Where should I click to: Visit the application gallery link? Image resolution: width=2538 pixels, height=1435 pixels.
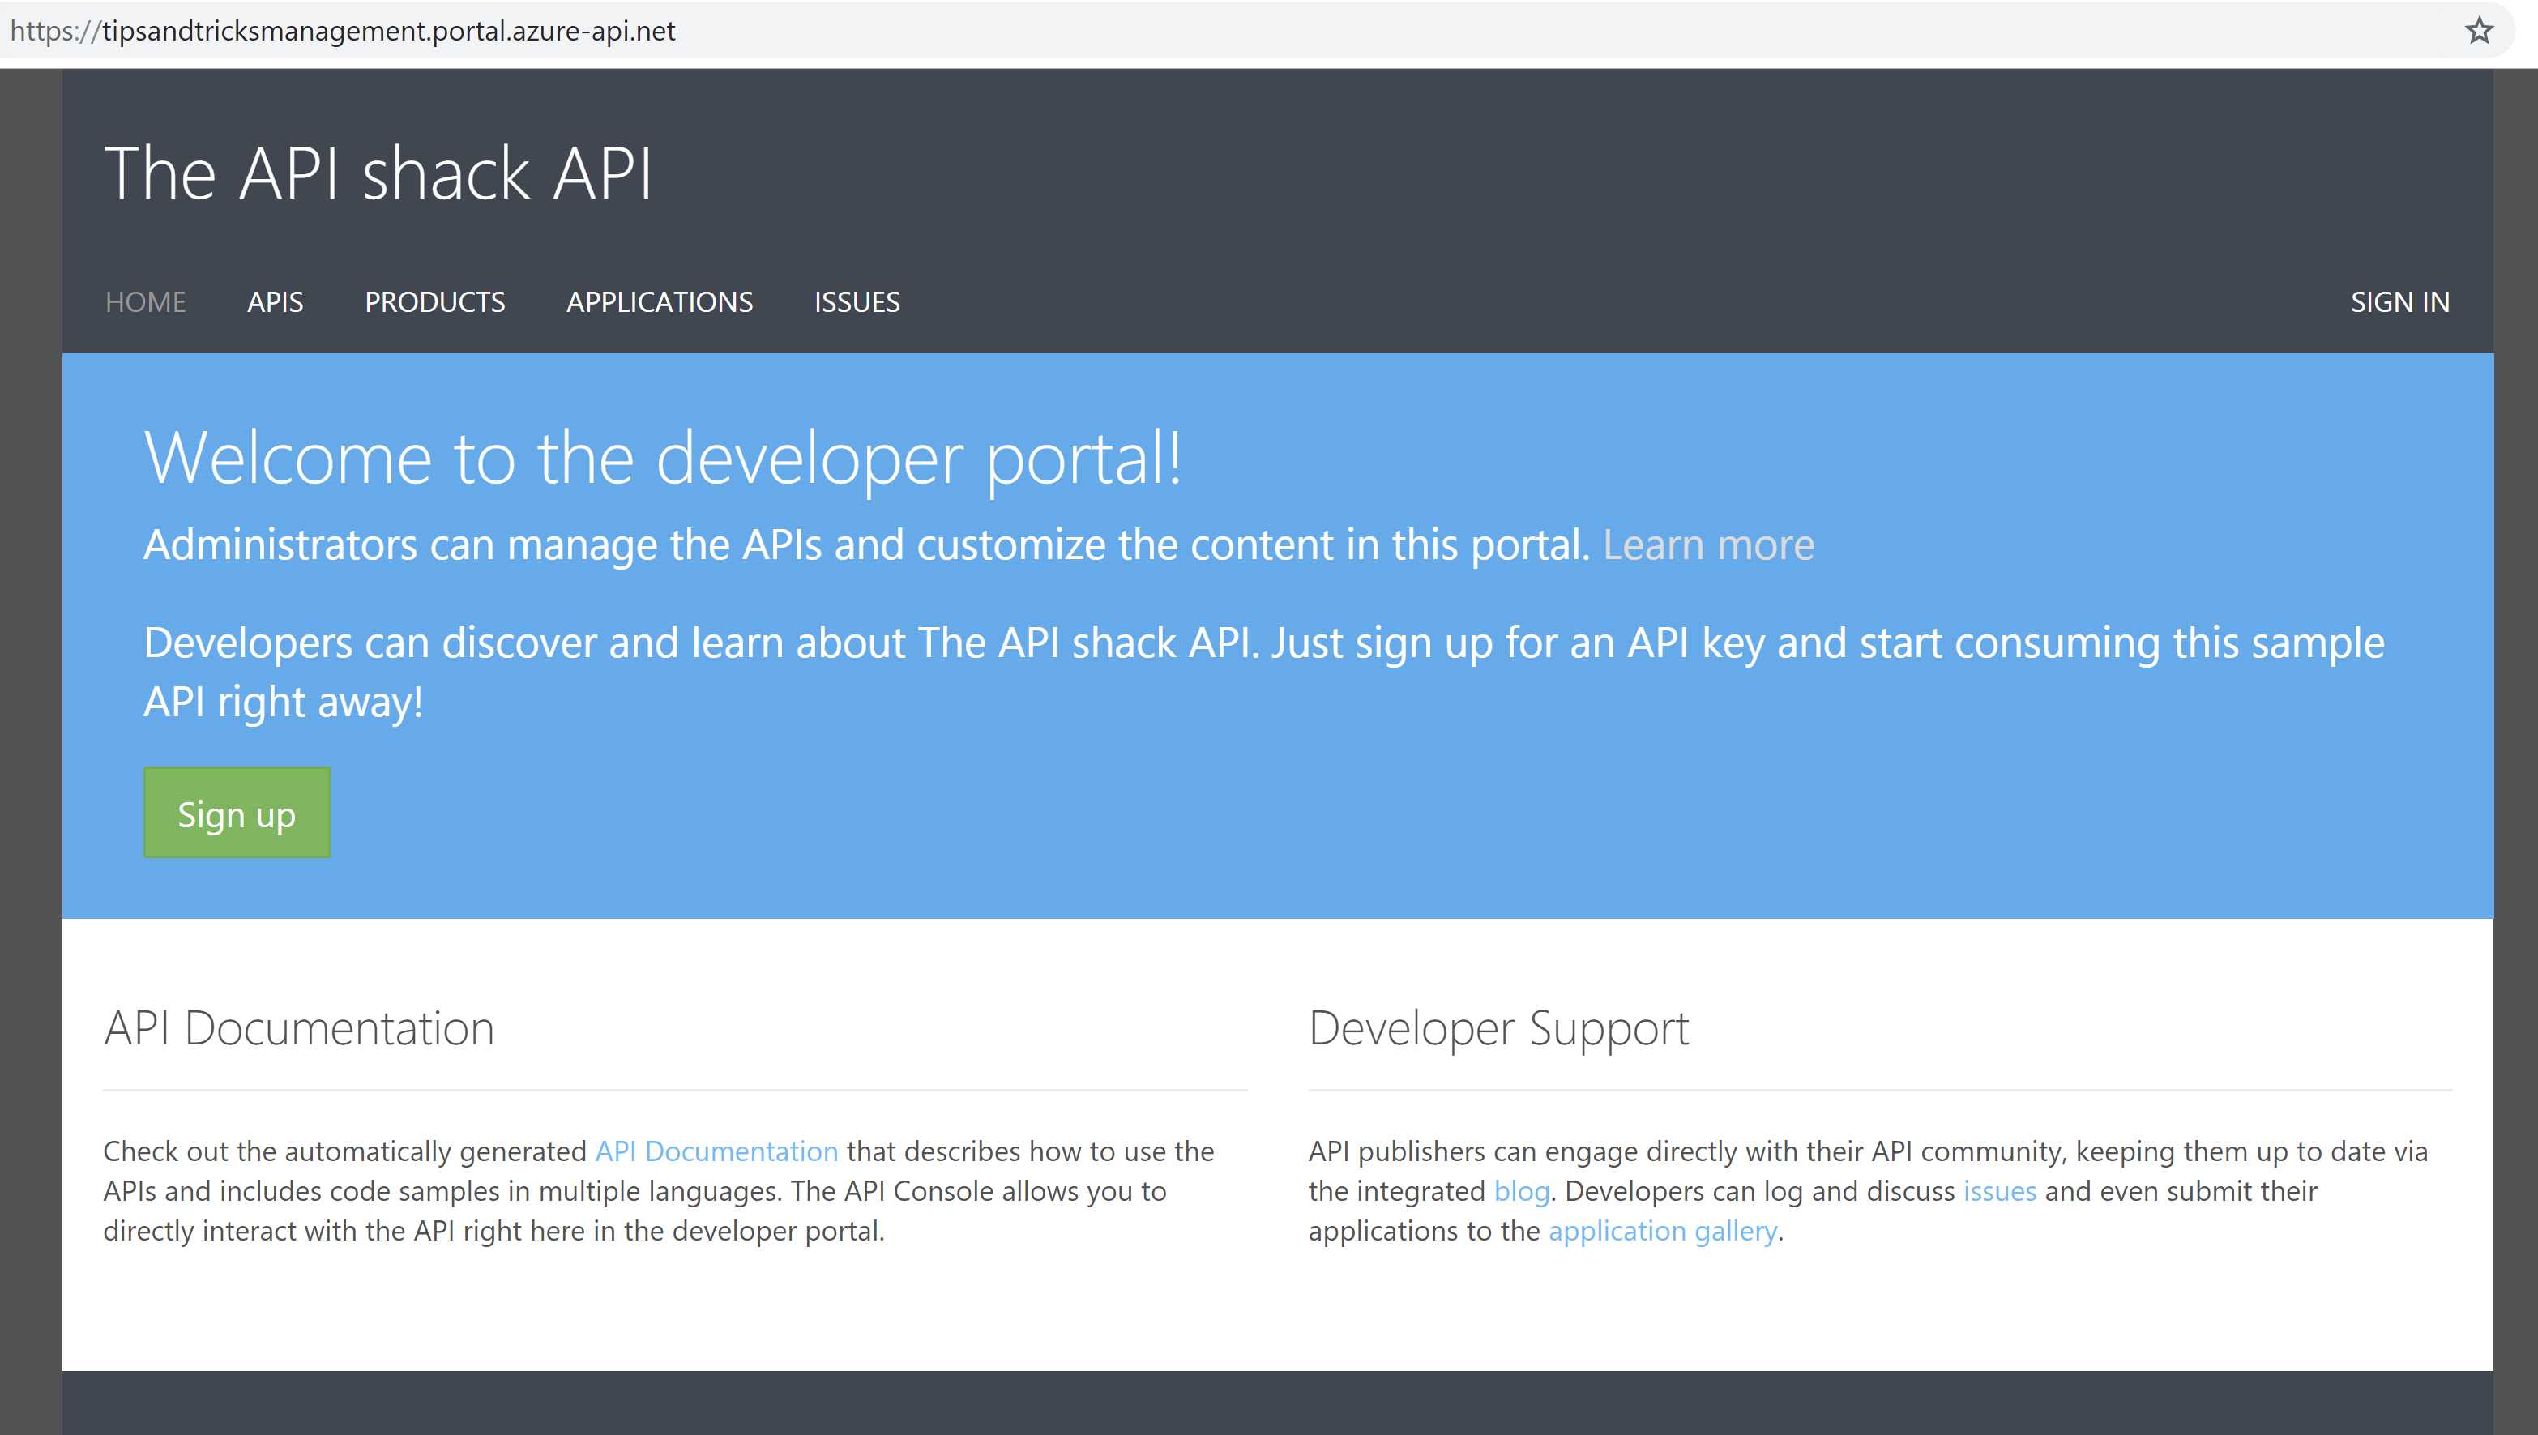[x=1663, y=1231]
